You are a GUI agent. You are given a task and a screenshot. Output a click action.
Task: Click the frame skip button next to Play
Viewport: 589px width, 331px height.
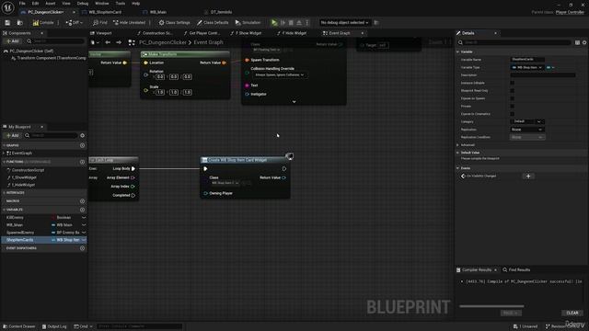point(283,22)
